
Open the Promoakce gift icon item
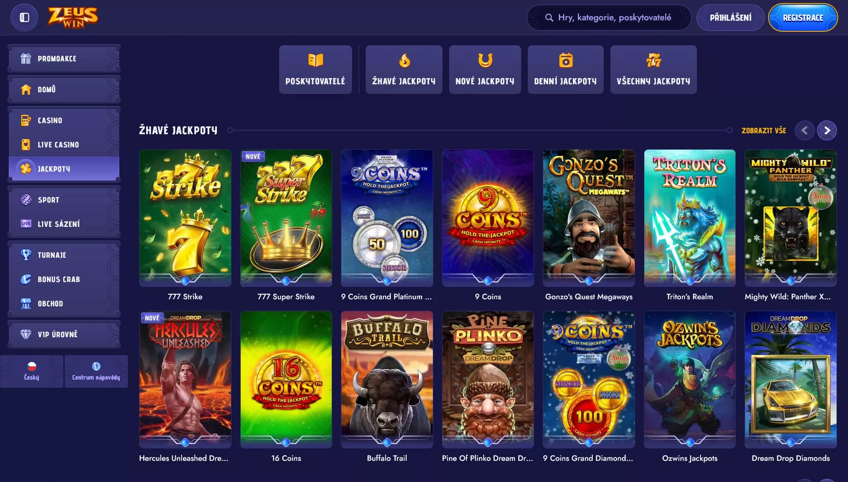coord(64,58)
